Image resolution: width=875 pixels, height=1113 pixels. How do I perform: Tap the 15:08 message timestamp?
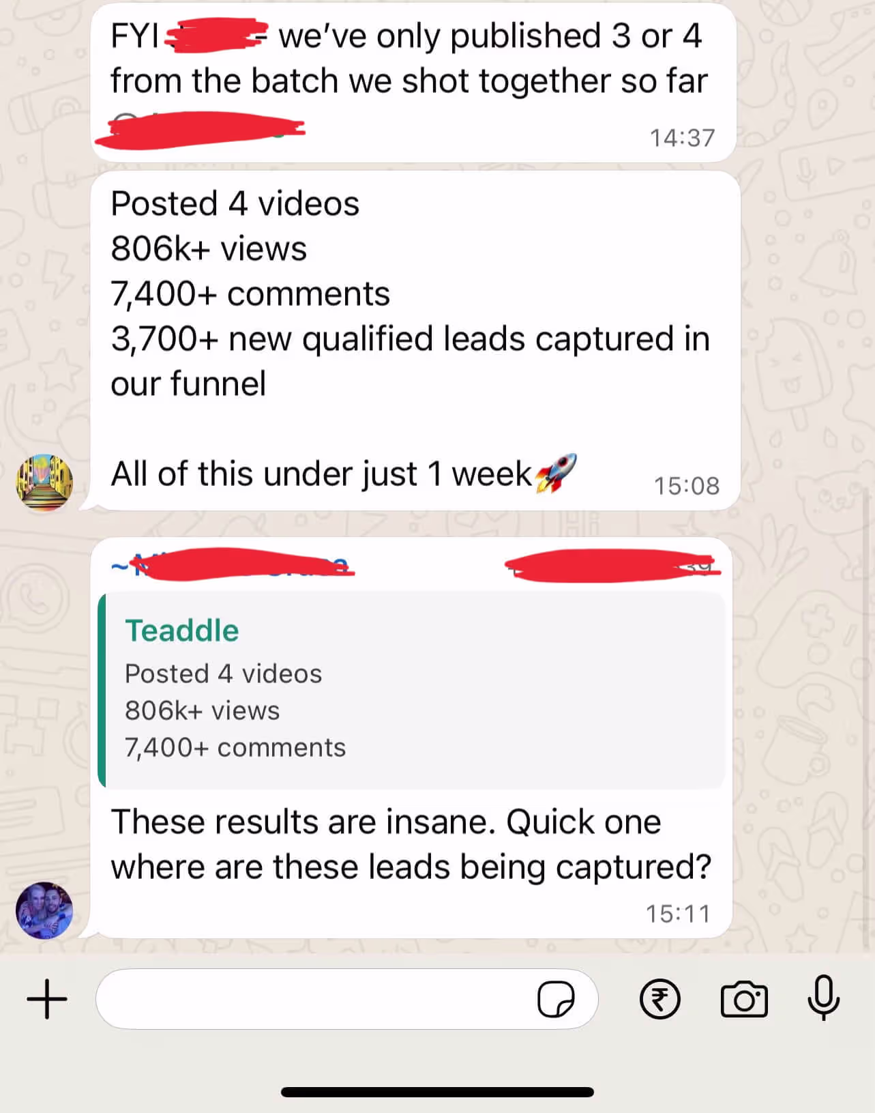(x=687, y=486)
